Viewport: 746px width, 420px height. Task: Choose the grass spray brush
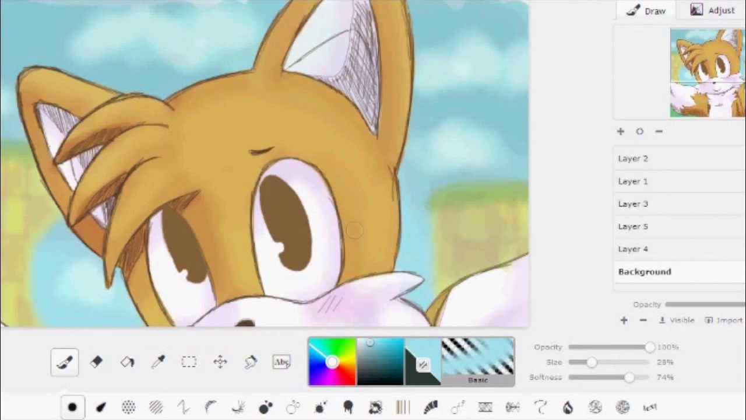pos(238,407)
